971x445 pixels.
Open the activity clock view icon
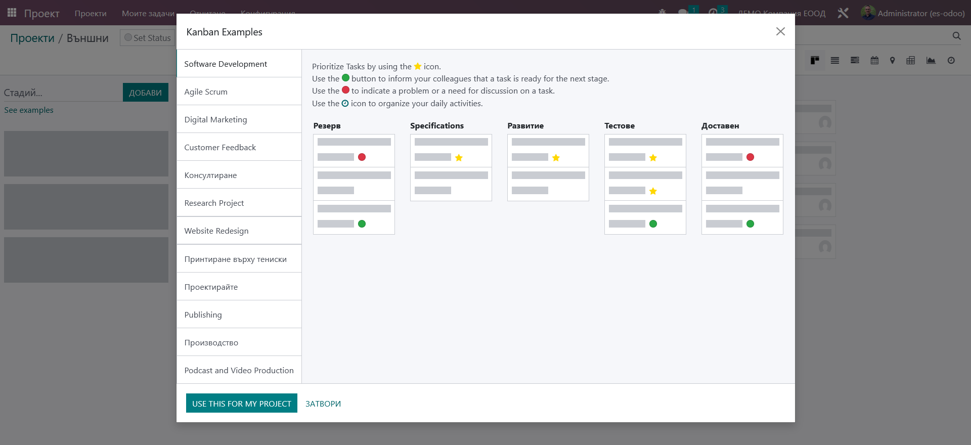pyautogui.click(x=951, y=61)
